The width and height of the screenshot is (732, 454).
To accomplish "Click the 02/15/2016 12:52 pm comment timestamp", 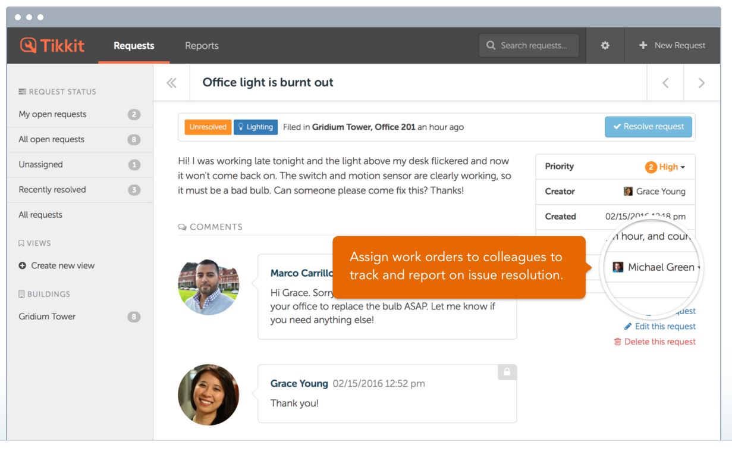I will point(379,384).
